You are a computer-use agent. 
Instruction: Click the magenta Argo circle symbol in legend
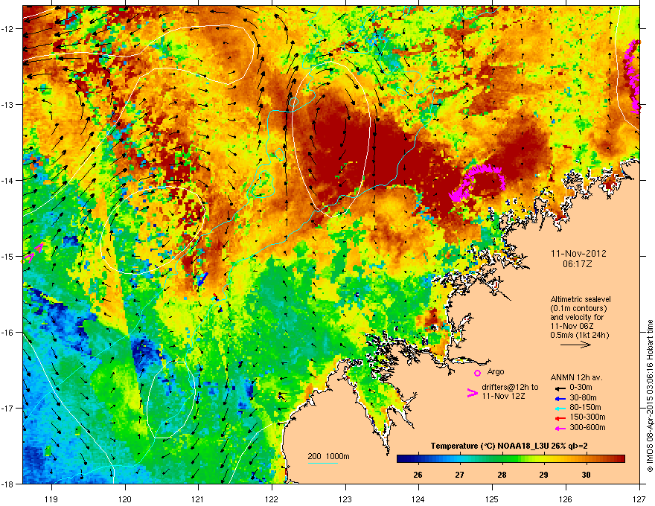[477, 373]
